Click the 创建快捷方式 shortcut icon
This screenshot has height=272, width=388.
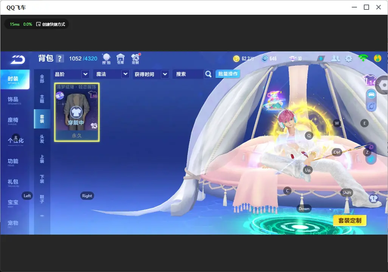[x=38, y=24]
